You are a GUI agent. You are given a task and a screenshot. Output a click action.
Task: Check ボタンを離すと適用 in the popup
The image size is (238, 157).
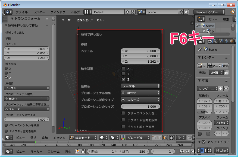pyautogui.click(x=123, y=127)
